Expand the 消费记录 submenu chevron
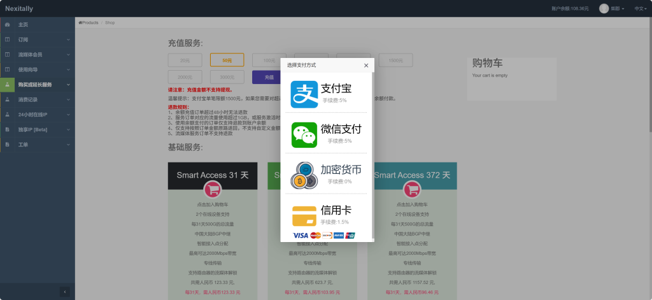652x300 pixels. (x=68, y=100)
